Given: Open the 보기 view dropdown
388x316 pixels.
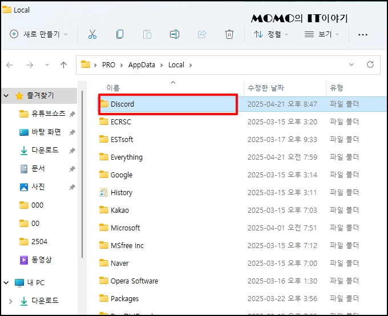Looking at the screenshot, I should pyautogui.click(x=322, y=34).
